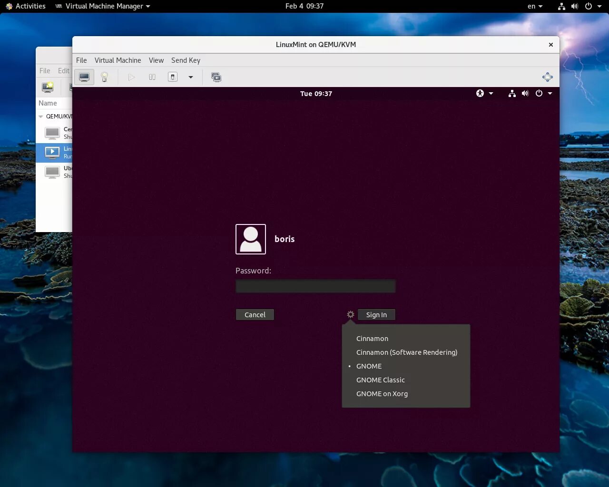The image size is (609, 487).
Task: Expand shutdown options dropdown arrow
Action: click(x=191, y=77)
